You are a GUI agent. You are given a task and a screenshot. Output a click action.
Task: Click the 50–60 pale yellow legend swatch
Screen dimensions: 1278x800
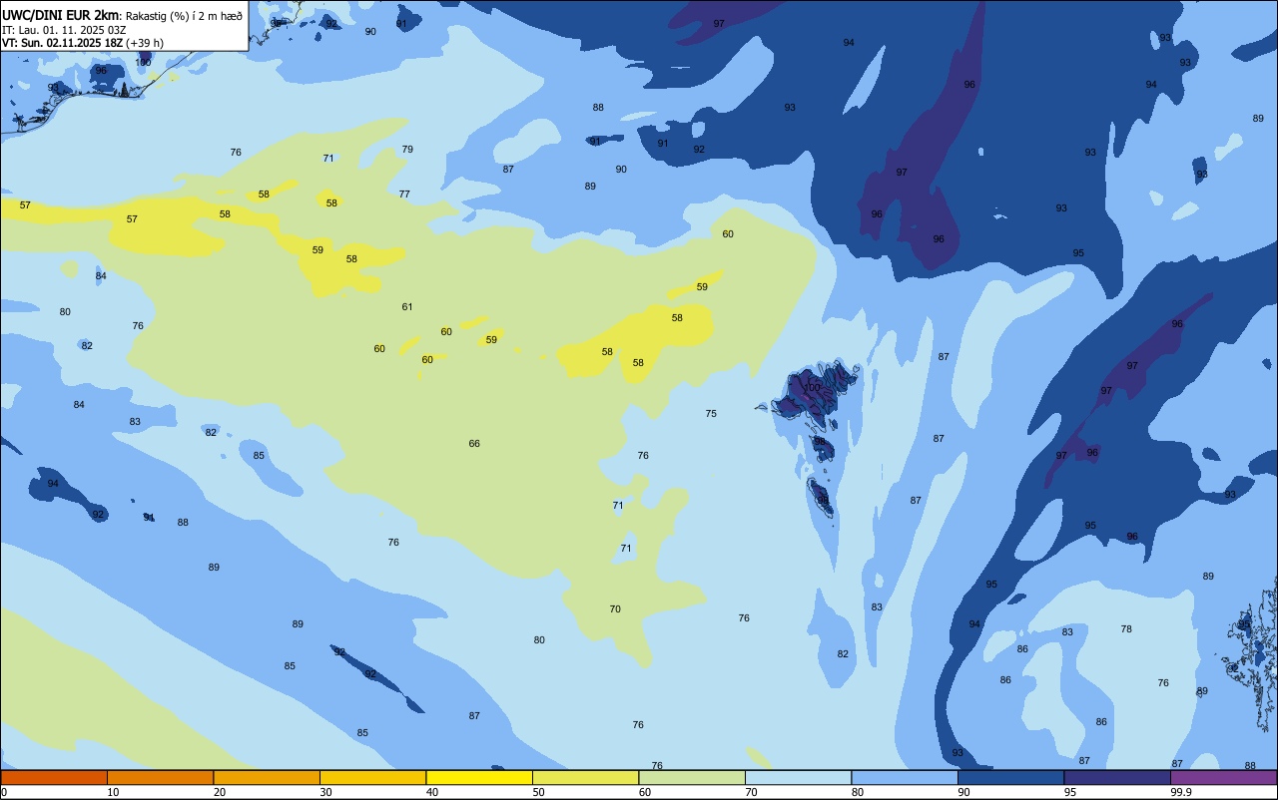[x=585, y=777]
